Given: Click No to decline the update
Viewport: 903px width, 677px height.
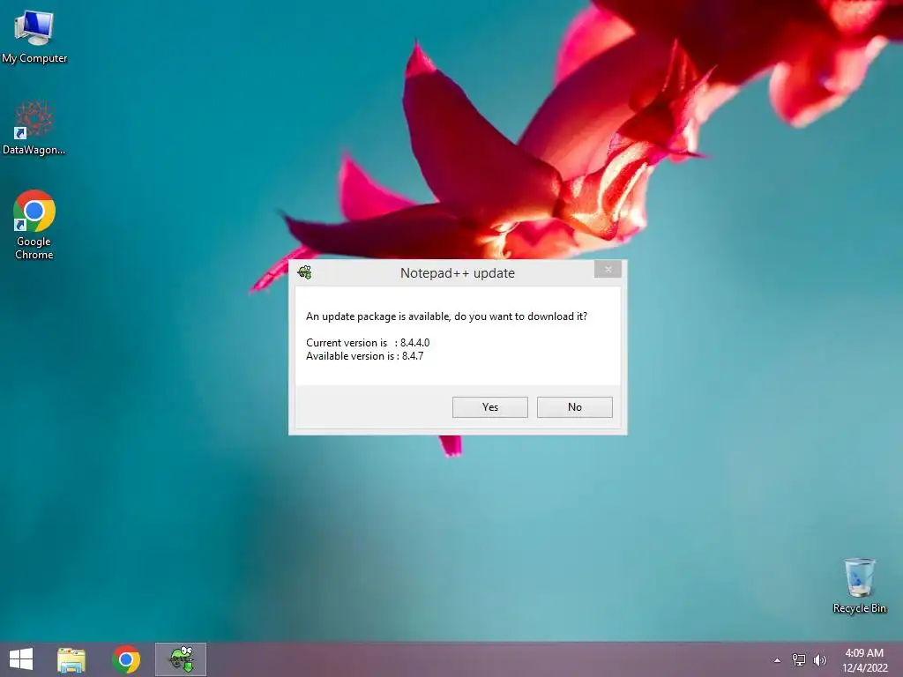Looking at the screenshot, I should 575,407.
